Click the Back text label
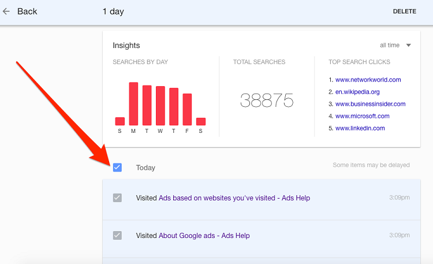This screenshot has height=264, width=433. pyautogui.click(x=27, y=12)
